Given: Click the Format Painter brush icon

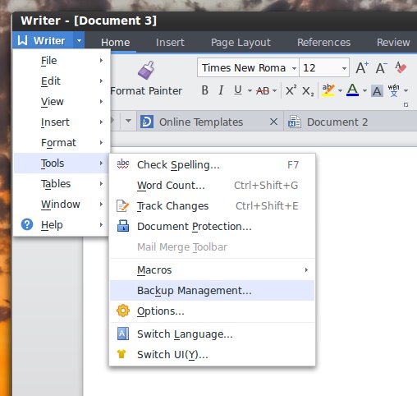Looking at the screenshot, I should coord(146,70).
